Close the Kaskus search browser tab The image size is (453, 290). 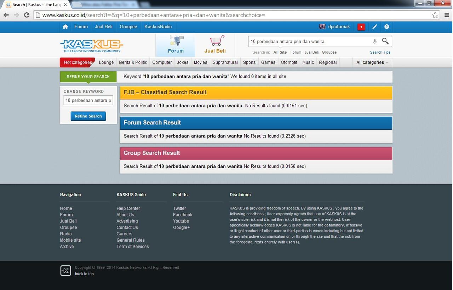pos(65,5)
